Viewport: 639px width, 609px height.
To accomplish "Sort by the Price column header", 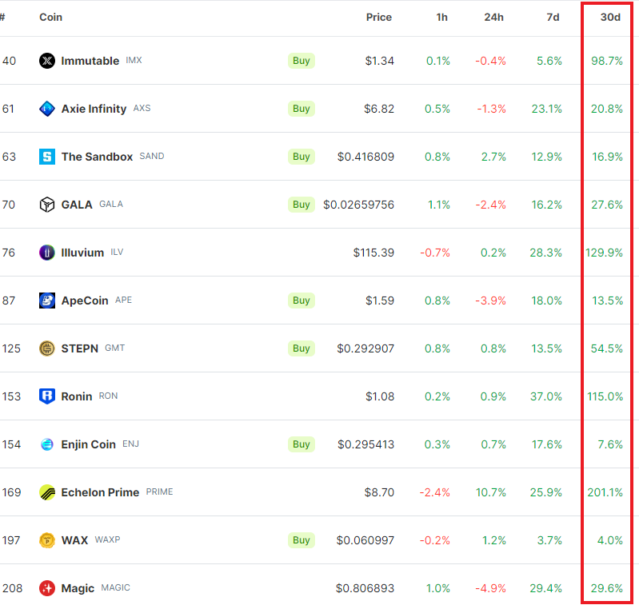I will [378, 17].
